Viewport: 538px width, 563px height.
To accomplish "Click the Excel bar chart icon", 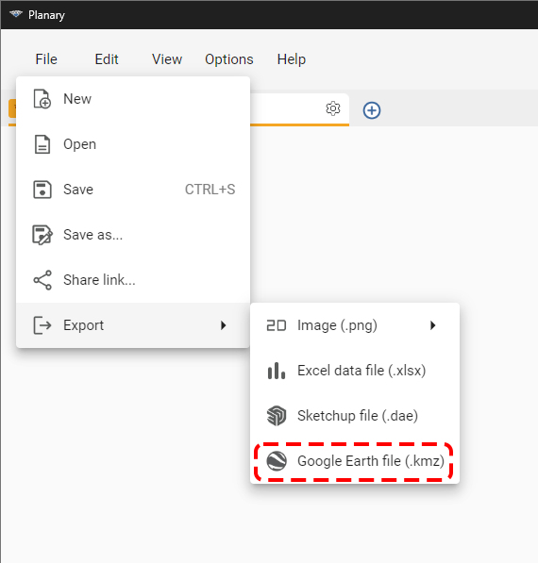I will [x=276, y=371].
